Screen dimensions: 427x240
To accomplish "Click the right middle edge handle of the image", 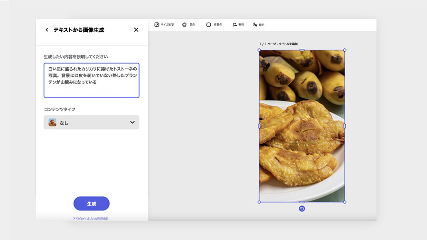I will [345, 126].
